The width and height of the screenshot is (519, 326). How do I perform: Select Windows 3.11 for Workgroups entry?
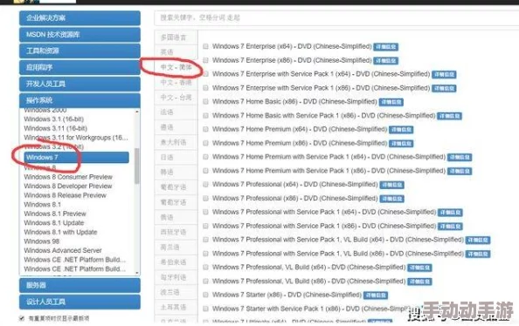pos(77,138)
